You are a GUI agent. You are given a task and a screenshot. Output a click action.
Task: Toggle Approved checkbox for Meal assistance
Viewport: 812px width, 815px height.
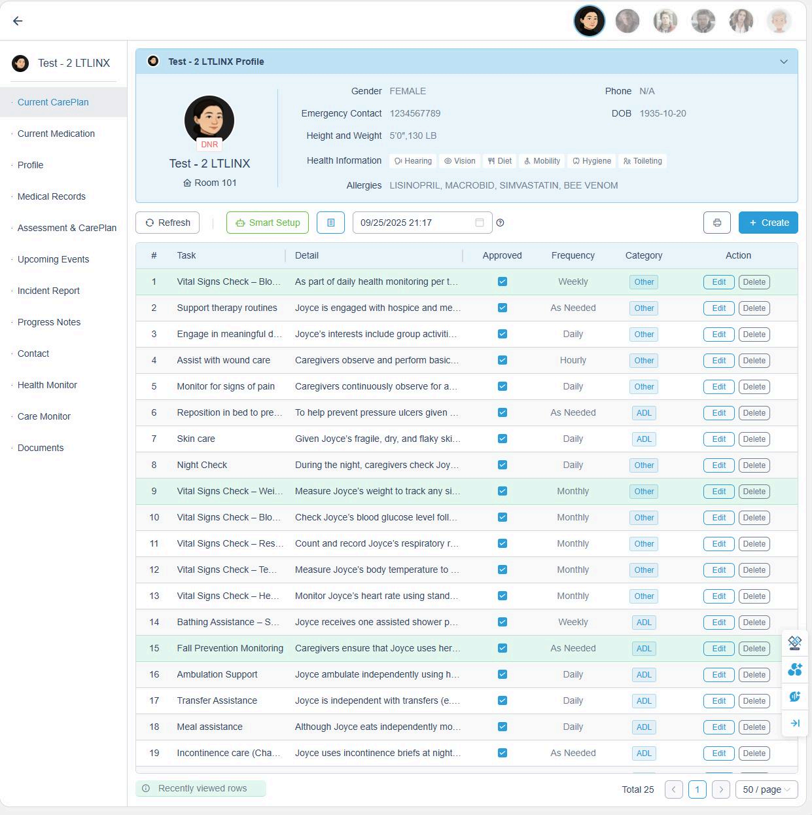[x=503, y=727]
